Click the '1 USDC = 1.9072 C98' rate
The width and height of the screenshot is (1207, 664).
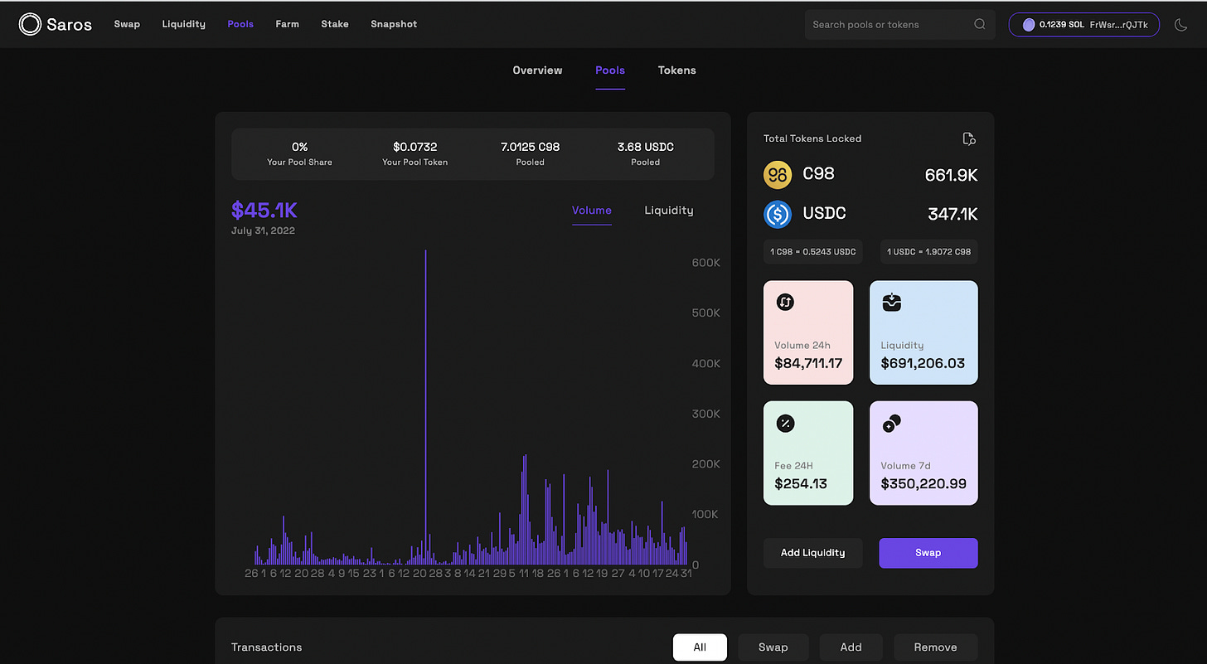click(928, 251)
